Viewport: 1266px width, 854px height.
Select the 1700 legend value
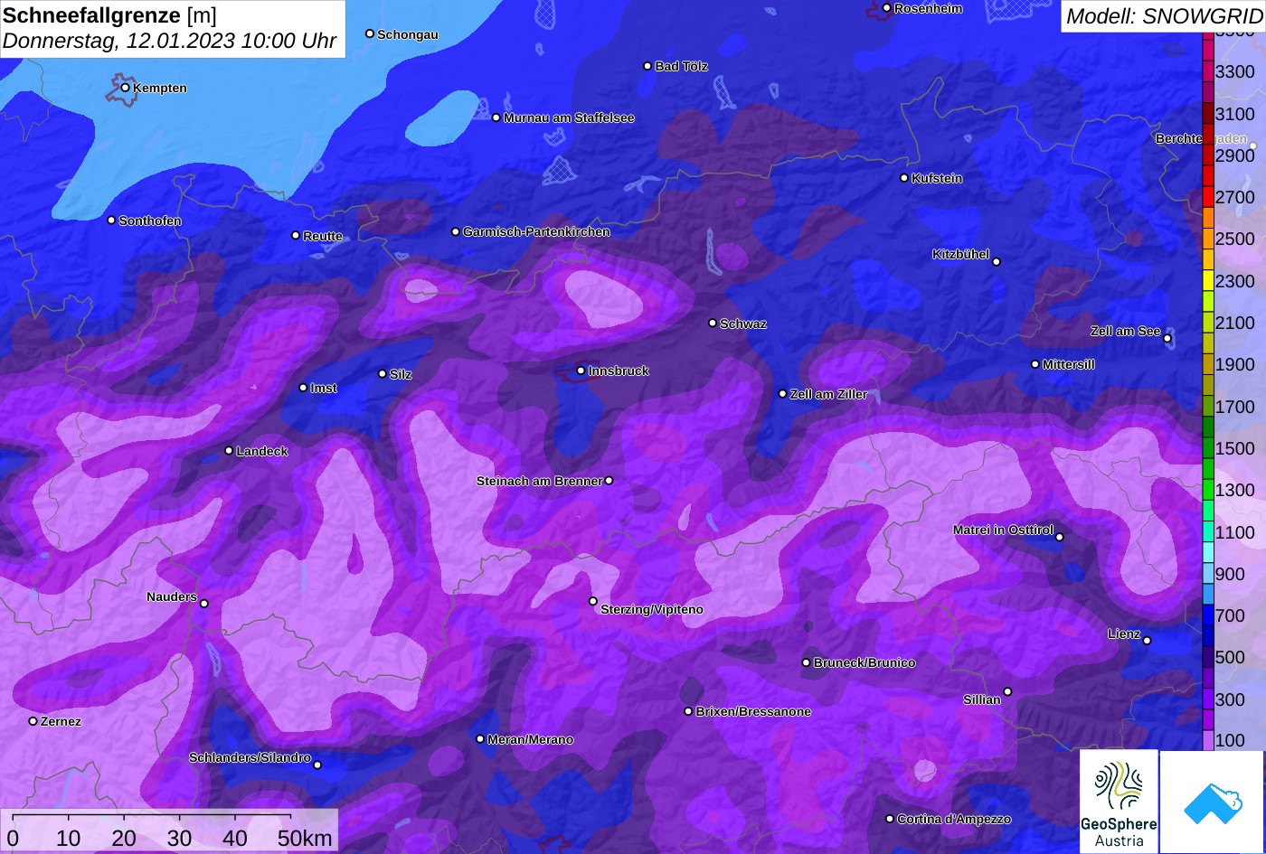tap(1235, 407)
